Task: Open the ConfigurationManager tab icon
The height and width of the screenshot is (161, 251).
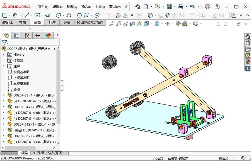Action: click(27, 35)
